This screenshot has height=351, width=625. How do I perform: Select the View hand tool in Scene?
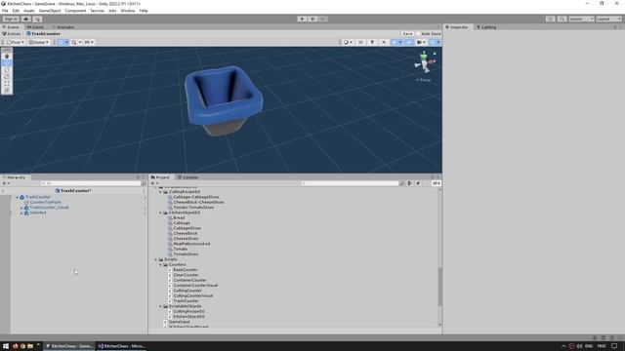[x=7, y=57]
